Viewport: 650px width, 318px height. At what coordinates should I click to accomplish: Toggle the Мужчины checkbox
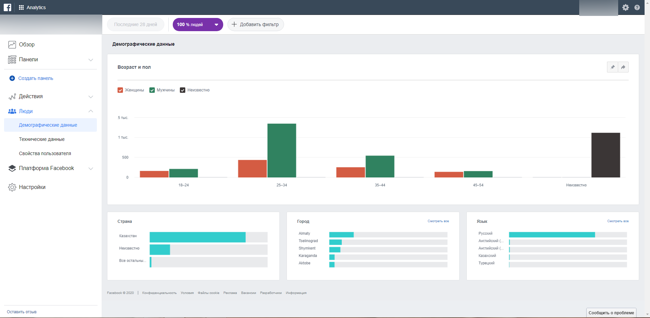pos(152,90)
